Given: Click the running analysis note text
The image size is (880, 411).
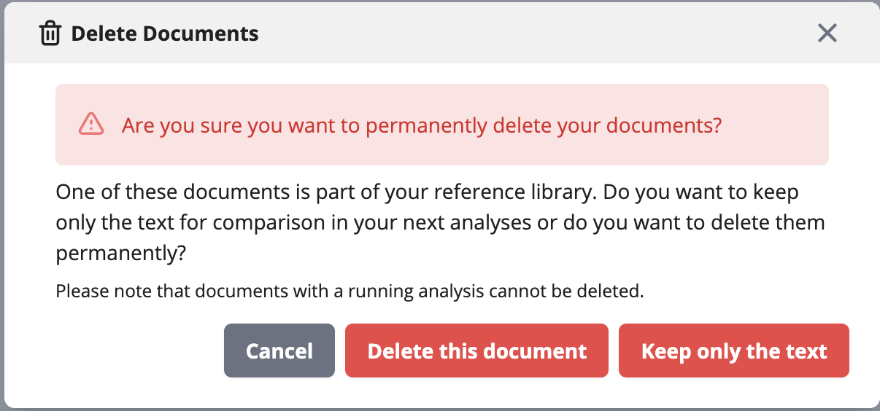Looking at the screenshot, I should [350, 292].
